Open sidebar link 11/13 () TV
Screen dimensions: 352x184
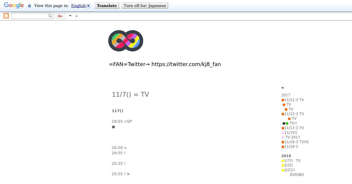tap(294, 128)
